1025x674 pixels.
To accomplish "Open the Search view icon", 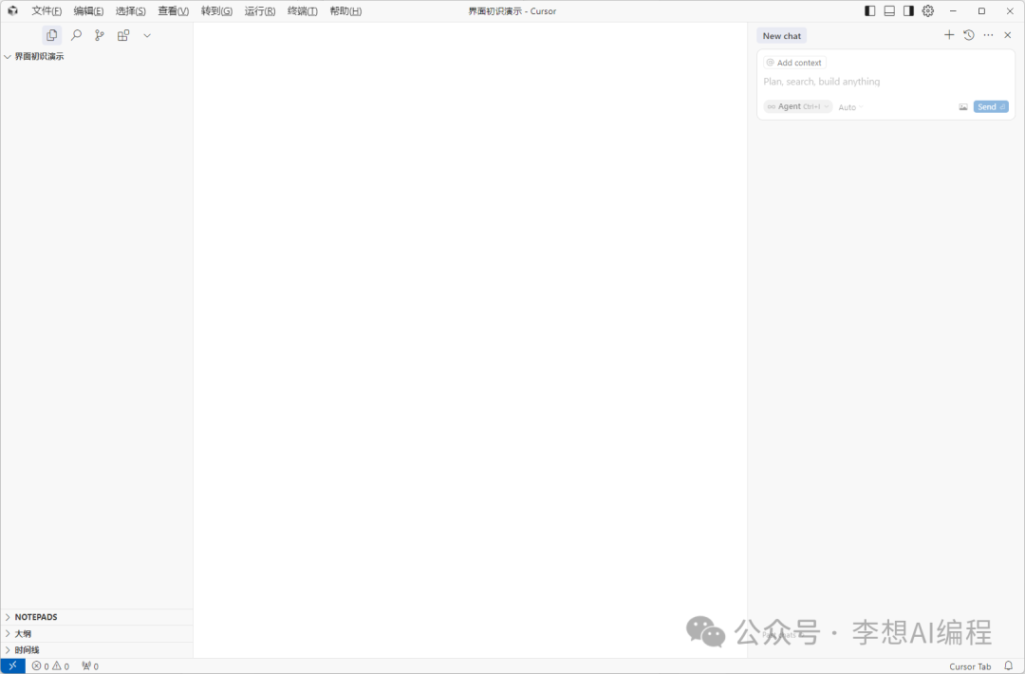I will click(x=76, y=35).
